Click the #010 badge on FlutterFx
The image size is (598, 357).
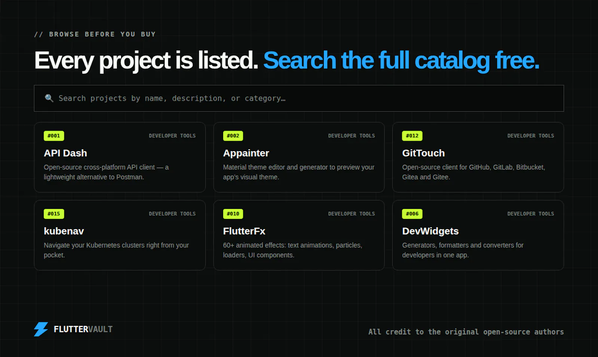(x=233, y=214)
